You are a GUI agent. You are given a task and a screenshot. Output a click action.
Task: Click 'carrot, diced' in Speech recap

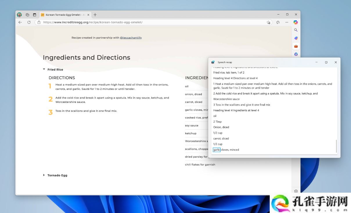click(x=221, y=138)
